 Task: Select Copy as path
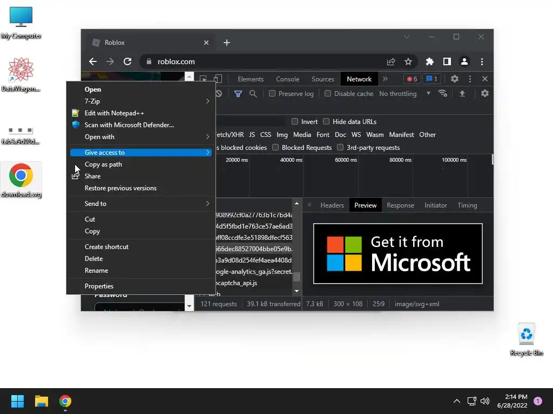(141, 164)
